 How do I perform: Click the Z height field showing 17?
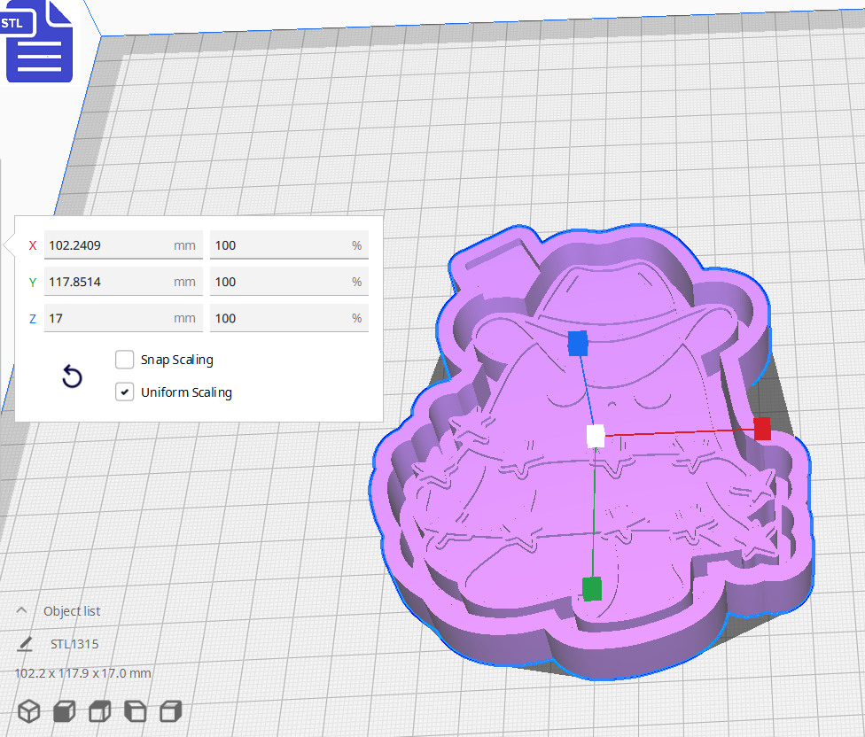[x=122, y=317]
